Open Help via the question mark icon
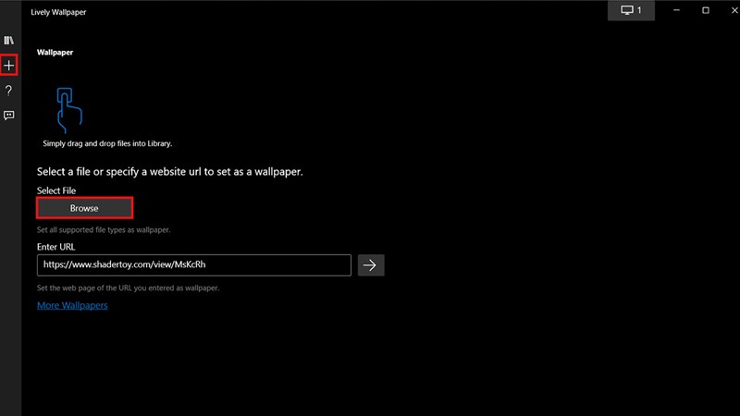The height and width of the screenshot is (416, 740). (x=9, y=91)
